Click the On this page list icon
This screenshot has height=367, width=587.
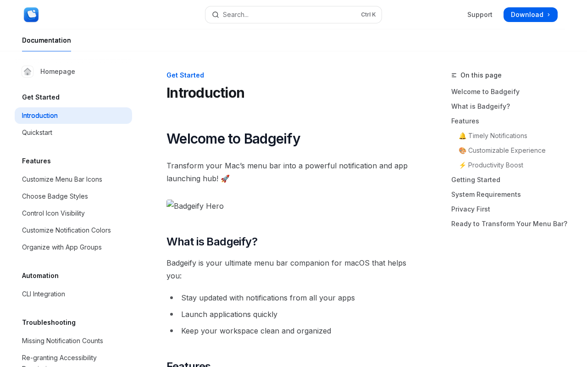pos(454,75)
